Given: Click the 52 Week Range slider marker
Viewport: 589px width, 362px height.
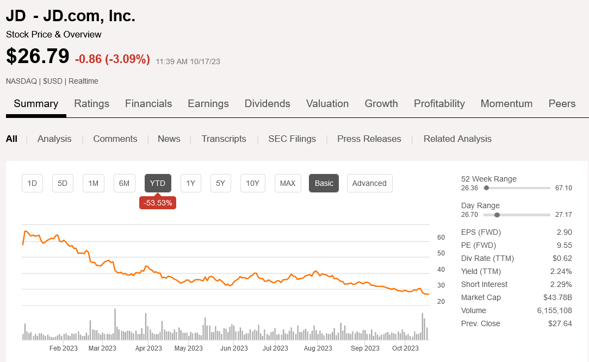Looking at the screenshot, I should coord(486,188).
